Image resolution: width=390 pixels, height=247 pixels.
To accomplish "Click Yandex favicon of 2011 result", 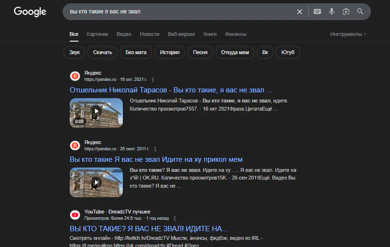I will pyautogui.click(x=75, y=146).
